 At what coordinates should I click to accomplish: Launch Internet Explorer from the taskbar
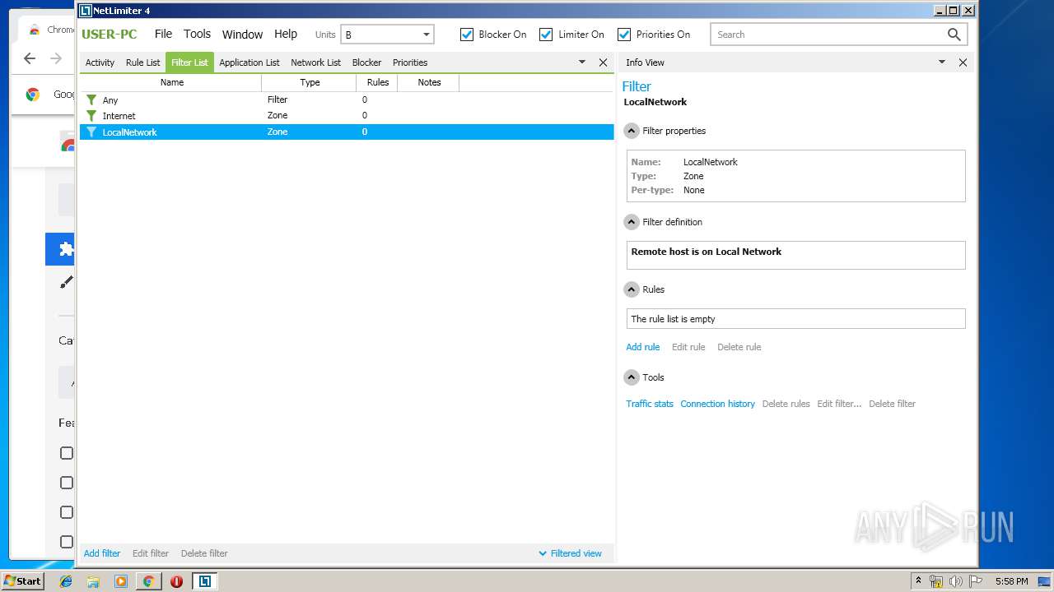[x=66, y=581]
